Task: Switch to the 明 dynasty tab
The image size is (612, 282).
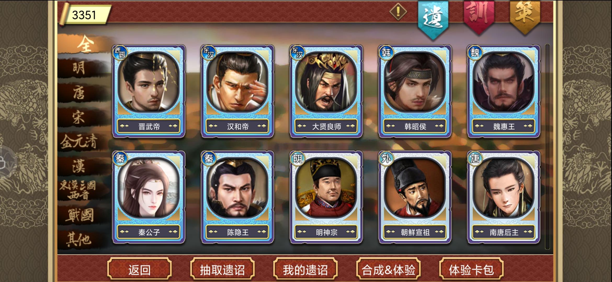Action: [x=79, y=69]
